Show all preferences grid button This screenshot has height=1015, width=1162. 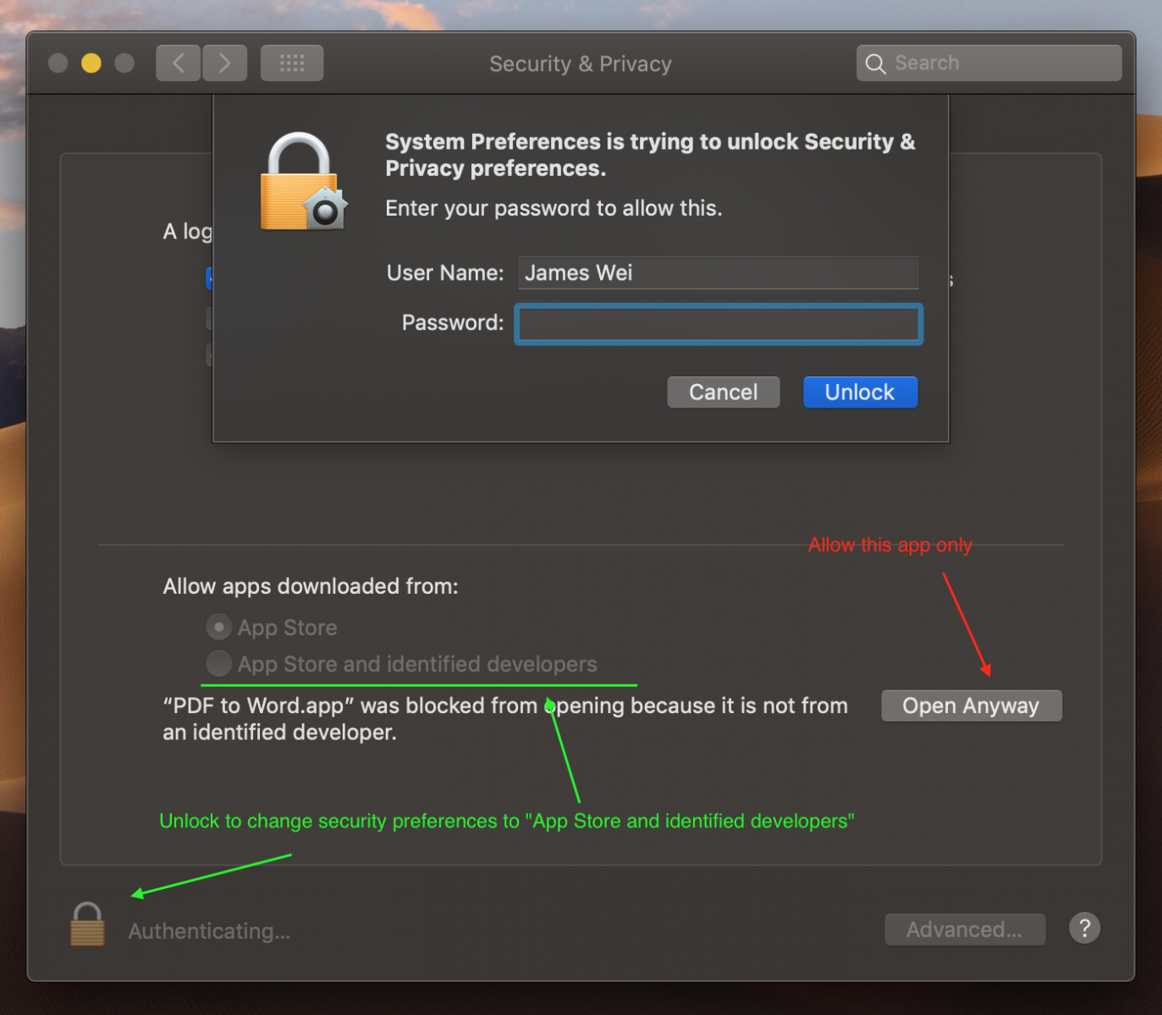coord(292,63)
